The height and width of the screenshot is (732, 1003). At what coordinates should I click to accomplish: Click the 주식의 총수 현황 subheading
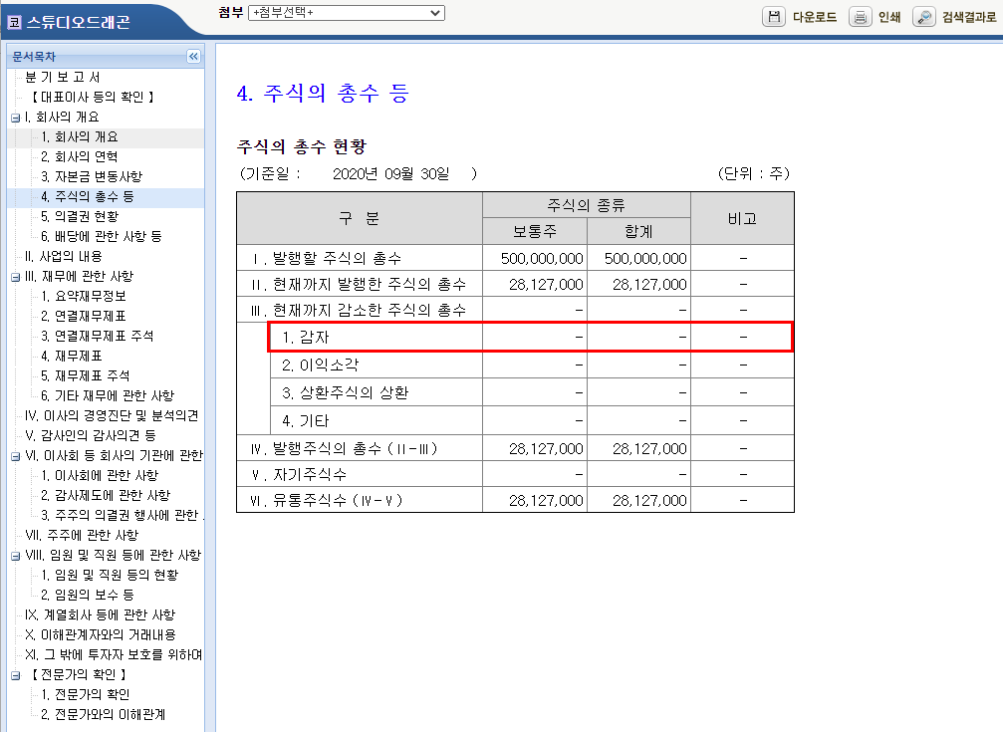pos(301,146)
